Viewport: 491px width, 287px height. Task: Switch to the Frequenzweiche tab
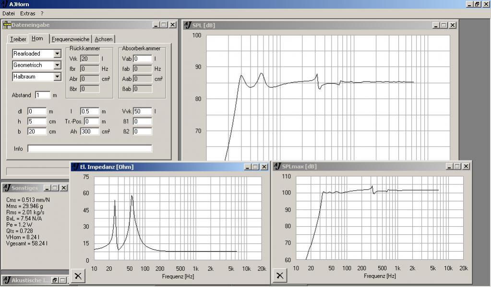click(x=71, y=39)
